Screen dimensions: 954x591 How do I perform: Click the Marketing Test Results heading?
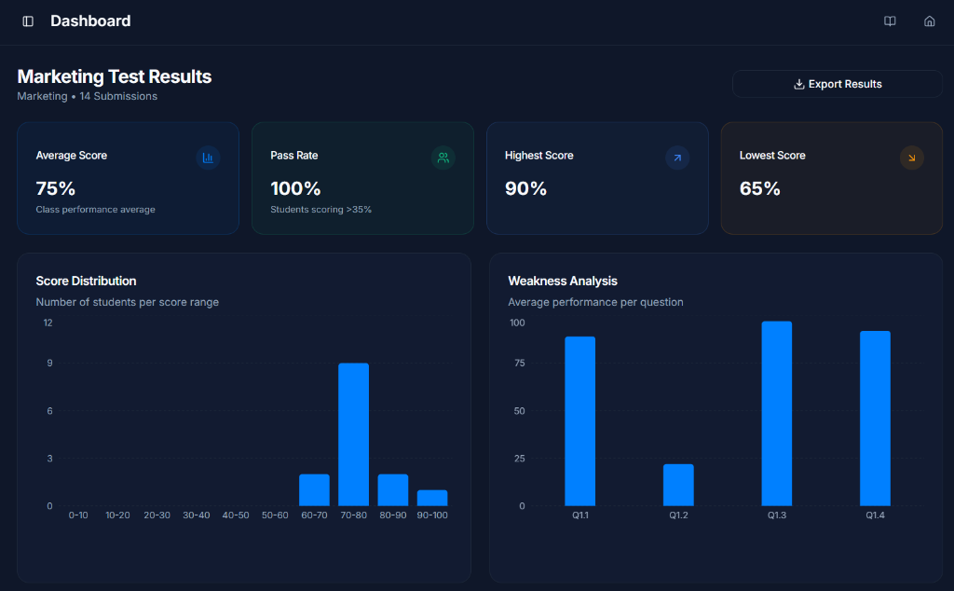click(x=115, y=76)
